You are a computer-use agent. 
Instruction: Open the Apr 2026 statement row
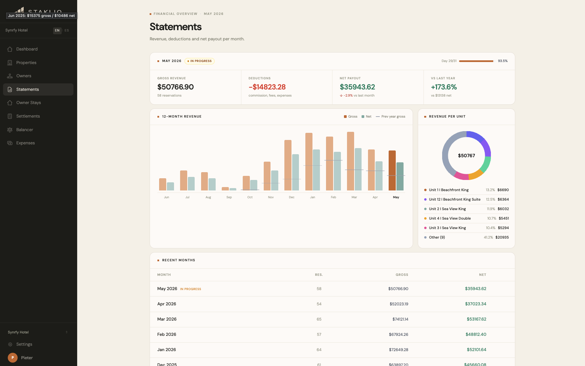(x=332, y=304)
